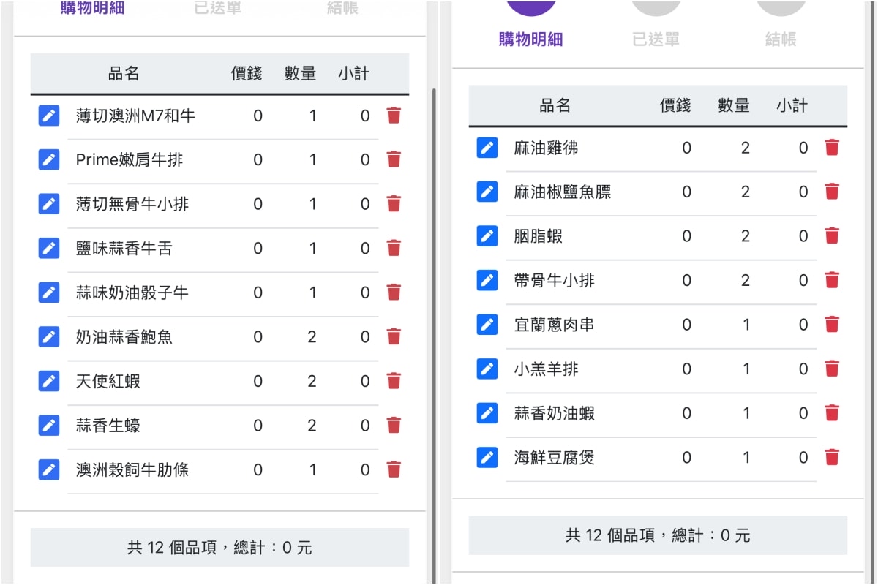
Task: Delete the 宜蘭蔥肉串 item
Action: tap(832, 324)
